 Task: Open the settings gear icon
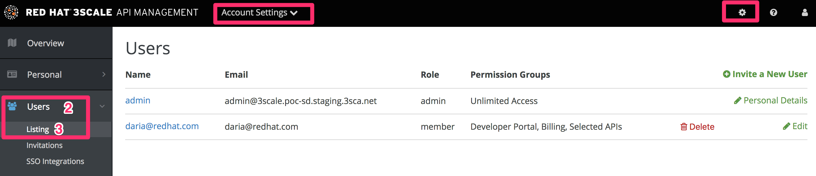pyautogui.click(x=742, y=12)
